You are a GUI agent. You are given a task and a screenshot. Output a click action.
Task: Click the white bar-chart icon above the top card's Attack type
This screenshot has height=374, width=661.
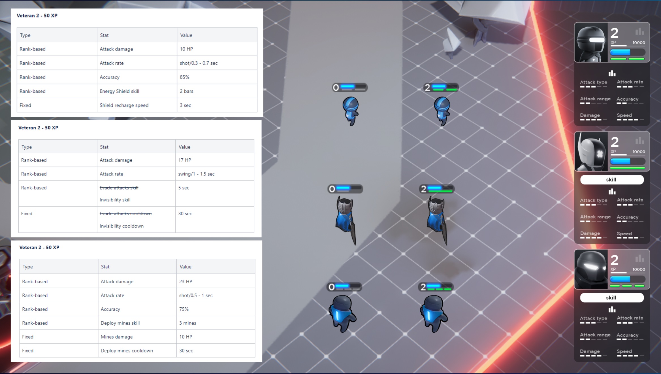[612, 73]
